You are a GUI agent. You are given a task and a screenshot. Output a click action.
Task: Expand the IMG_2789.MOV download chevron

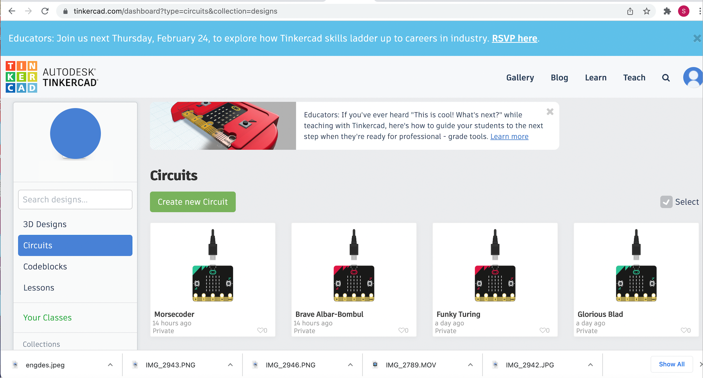470,364
